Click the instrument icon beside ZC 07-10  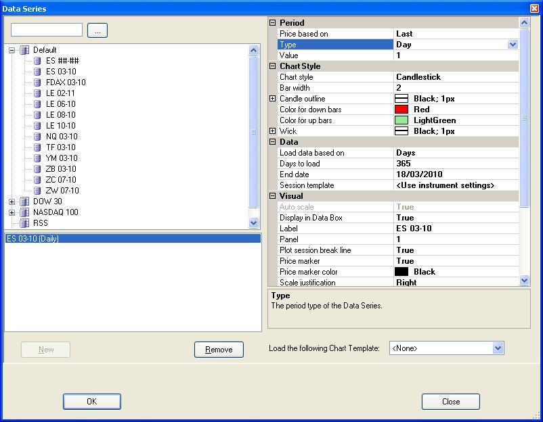37,180
